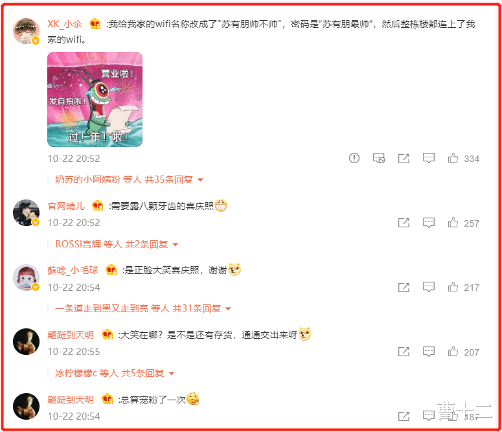Share XK_小余's comment with the forward icon
This screenshot has height=432, width=502.
[x=404, y=158]
